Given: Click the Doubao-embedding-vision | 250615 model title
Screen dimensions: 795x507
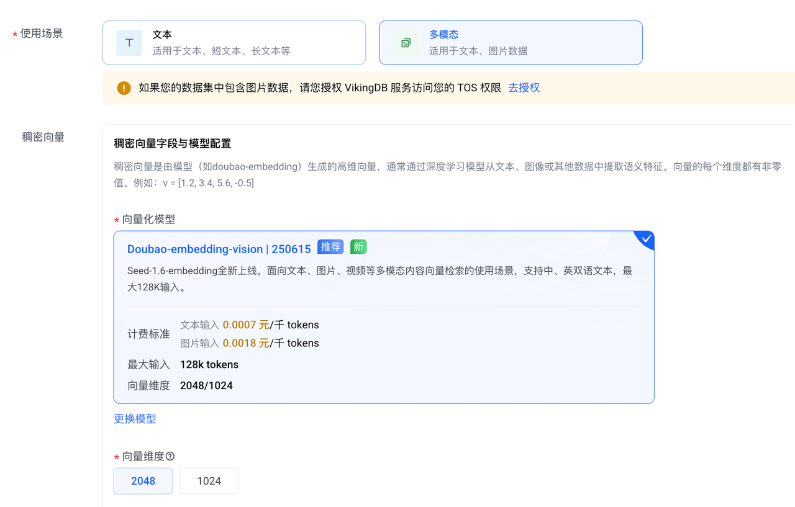Looking at the screenshot, I should click(x=219, y=249).
